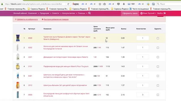The height and width of the screenshot is (101, 181).
Task: Open Личный кабинет menu item
Action: click(x=20, y=13)
